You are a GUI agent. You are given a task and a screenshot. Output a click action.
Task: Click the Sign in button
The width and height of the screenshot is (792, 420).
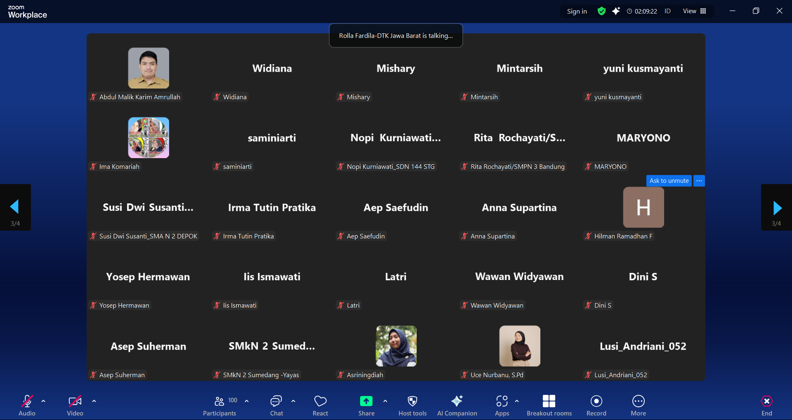(577, 11)
